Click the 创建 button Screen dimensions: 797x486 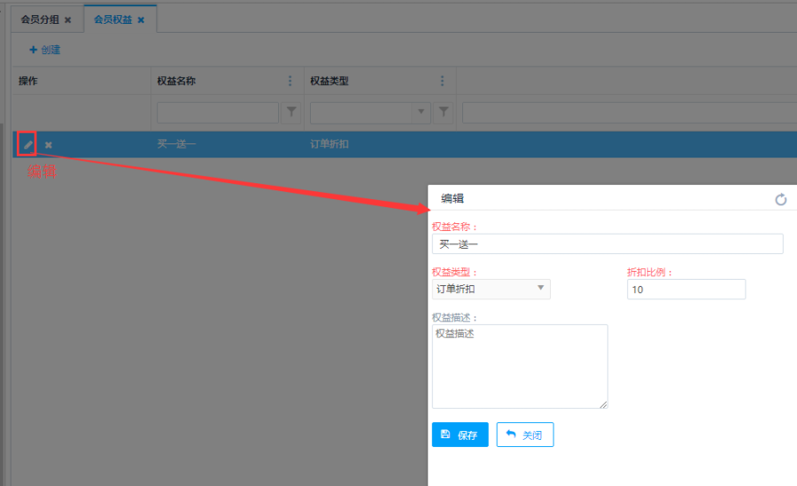pyautogui.click(x=44, y=50)
